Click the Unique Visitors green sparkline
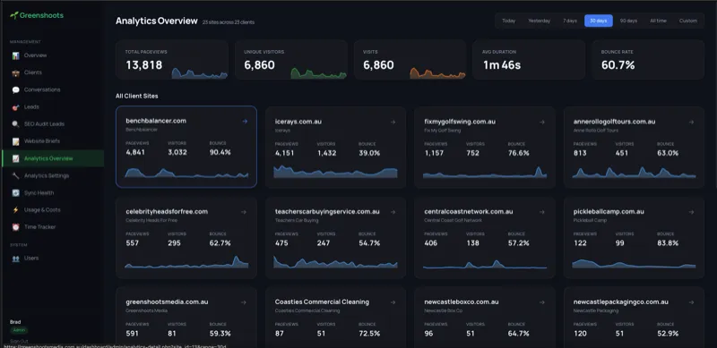The height and width of the screenshot is (348, 717). tap(318, 73)
